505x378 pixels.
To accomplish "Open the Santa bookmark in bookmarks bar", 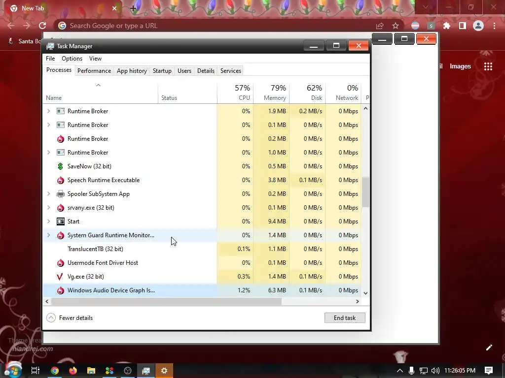I will 25,41.
